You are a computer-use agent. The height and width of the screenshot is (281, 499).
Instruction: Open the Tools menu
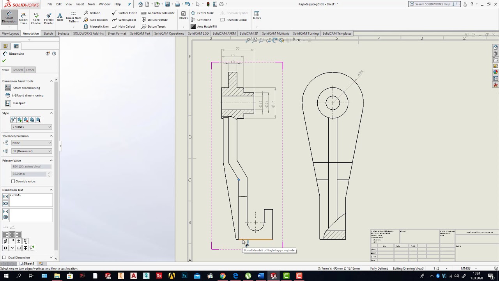tap(91, 4)
